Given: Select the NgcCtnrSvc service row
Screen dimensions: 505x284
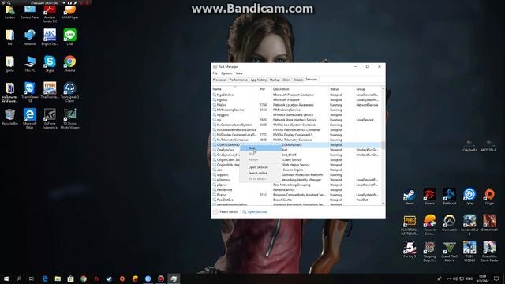Looking at the screenshot, I should (297, 95).
